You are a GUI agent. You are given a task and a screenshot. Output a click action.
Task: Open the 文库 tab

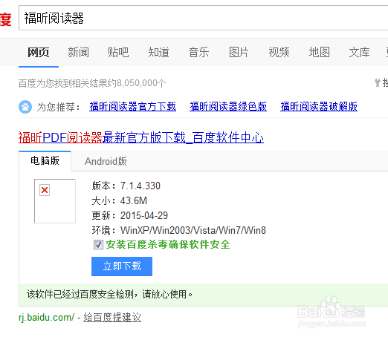coord(359,52)
